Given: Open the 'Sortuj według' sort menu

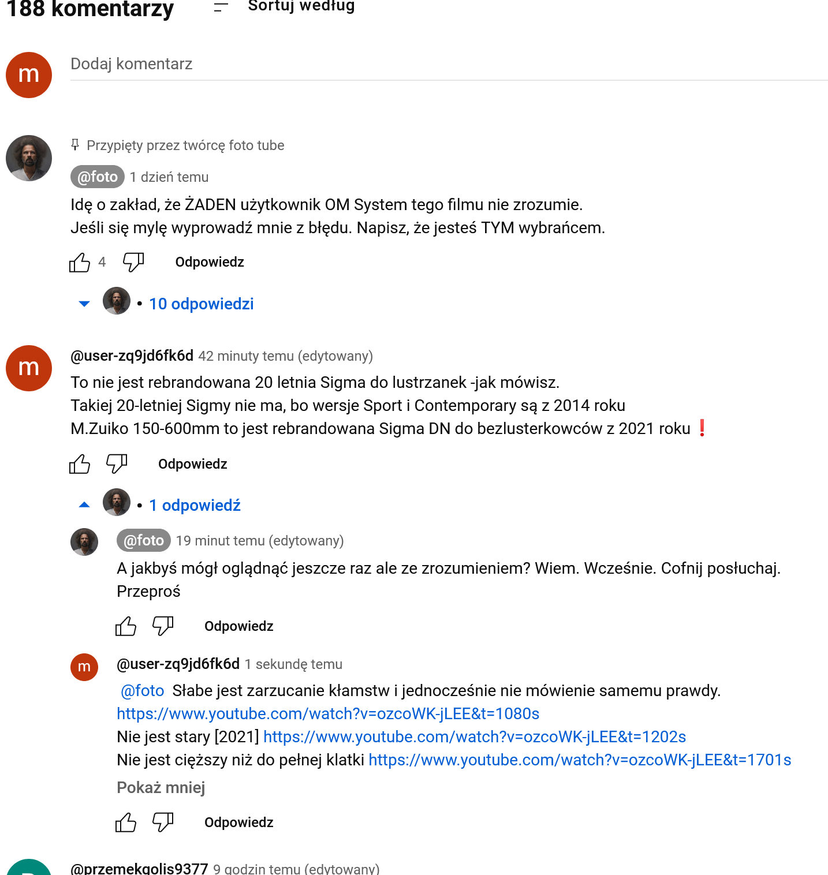Looking at the screenshot, I should (284, 7).
